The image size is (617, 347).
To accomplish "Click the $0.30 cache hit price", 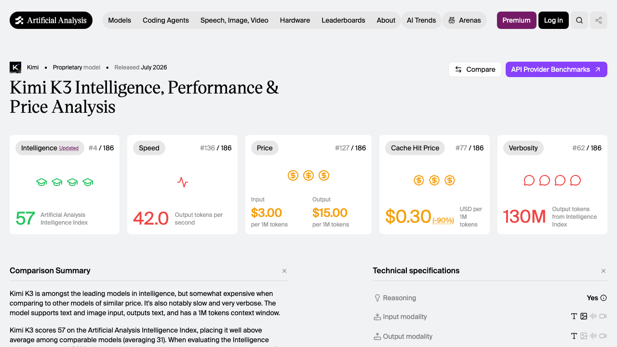I will (x=408, y=216).
